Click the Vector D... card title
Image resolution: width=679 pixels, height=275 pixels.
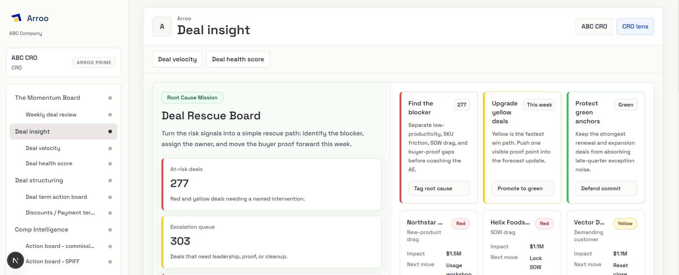(589, 222)
